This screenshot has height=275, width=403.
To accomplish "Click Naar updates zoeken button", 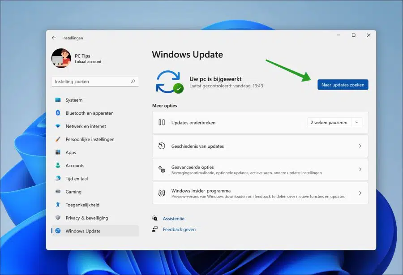I will 343,85.
